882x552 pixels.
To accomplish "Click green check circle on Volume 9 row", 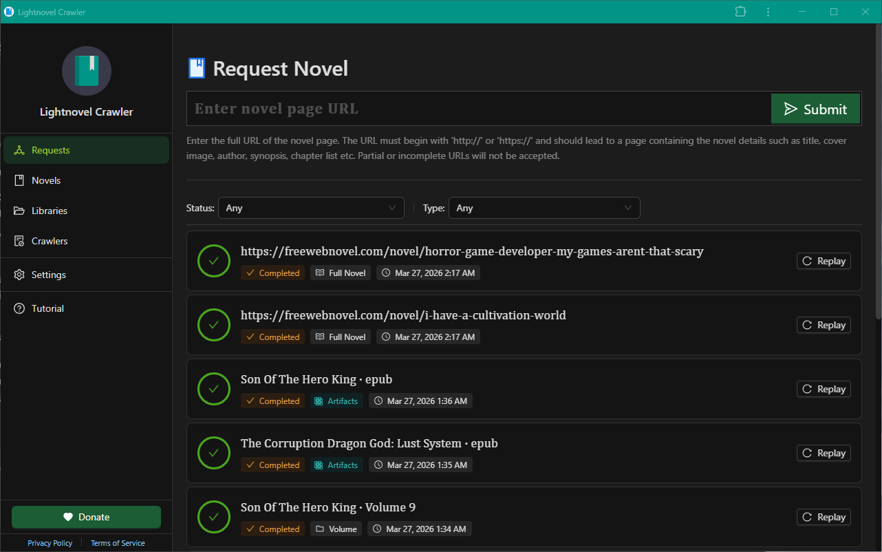I will point(214,517).
